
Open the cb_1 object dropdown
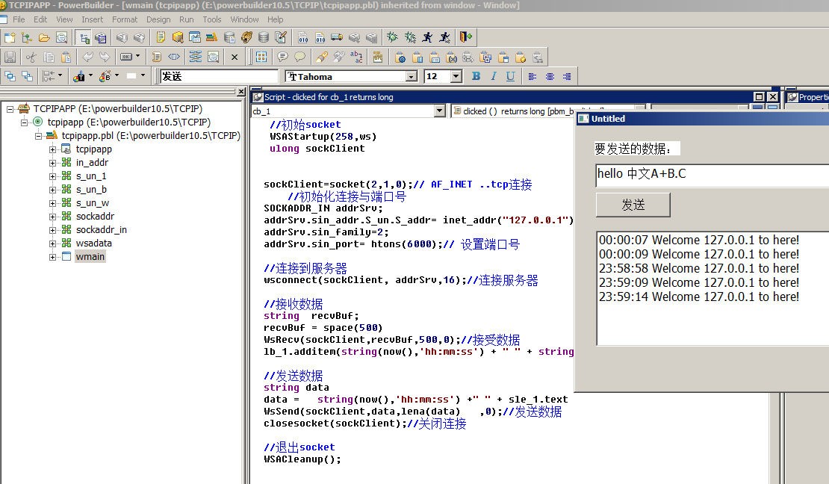[438, 111]
